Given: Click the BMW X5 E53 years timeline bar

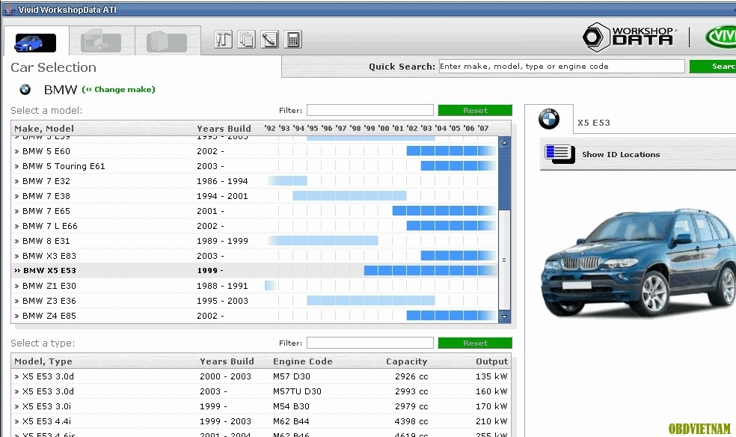Looking at the screenshot, I should click(429, 270).
